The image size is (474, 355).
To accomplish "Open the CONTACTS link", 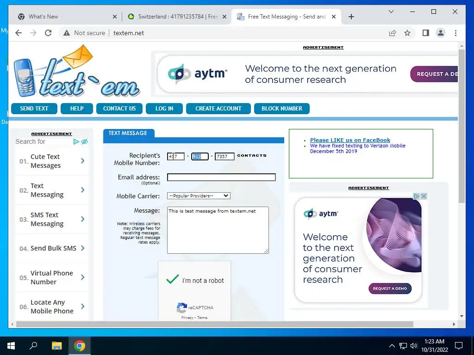I will pyautogui.click(x=252, y=155).
